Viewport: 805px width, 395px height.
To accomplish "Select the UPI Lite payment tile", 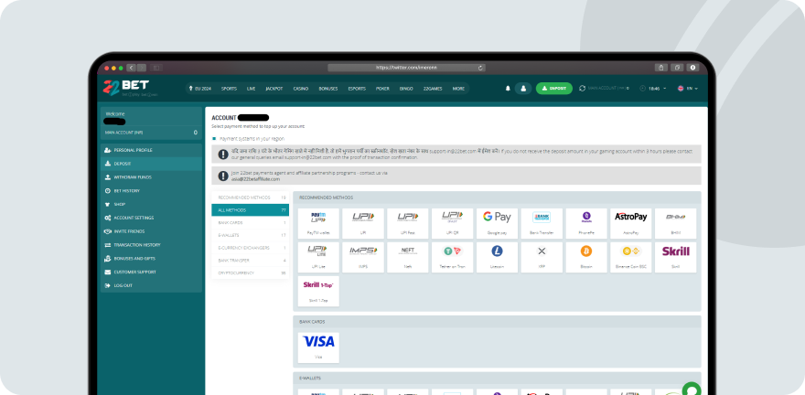I will 318,257.
